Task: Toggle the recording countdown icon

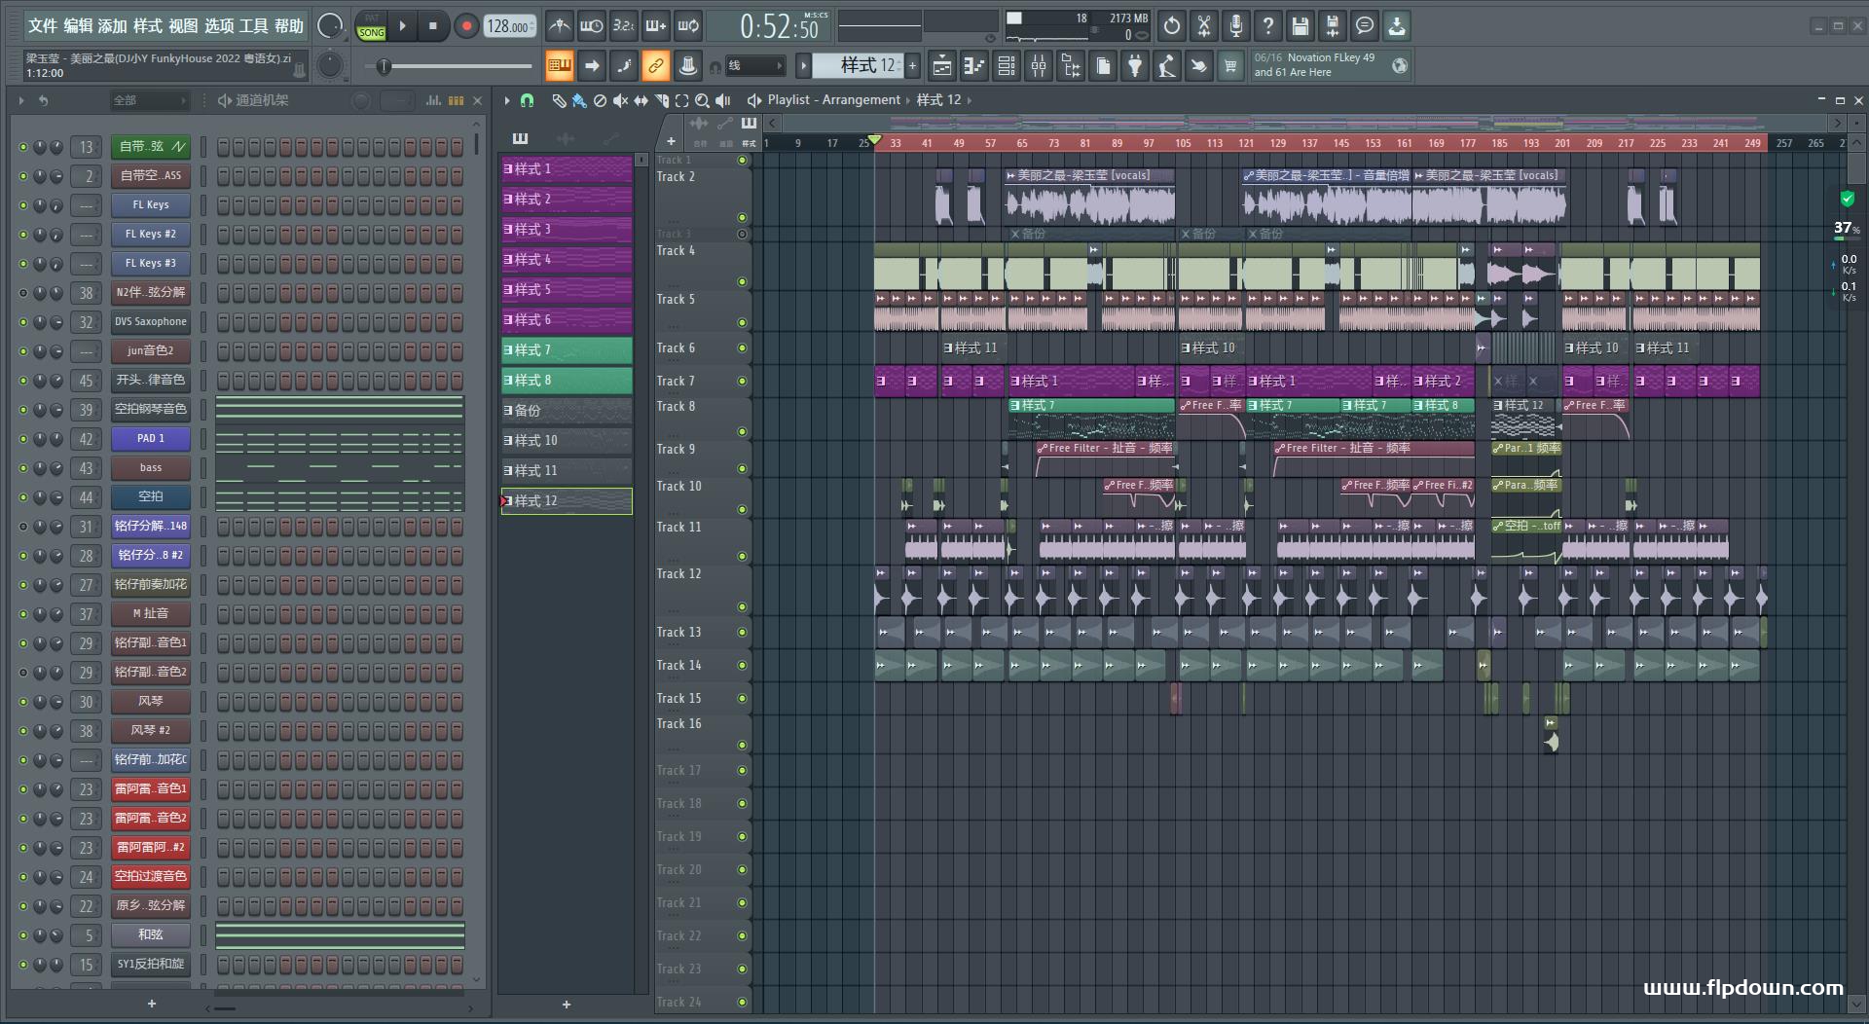Action: click(x=624, y=26)
